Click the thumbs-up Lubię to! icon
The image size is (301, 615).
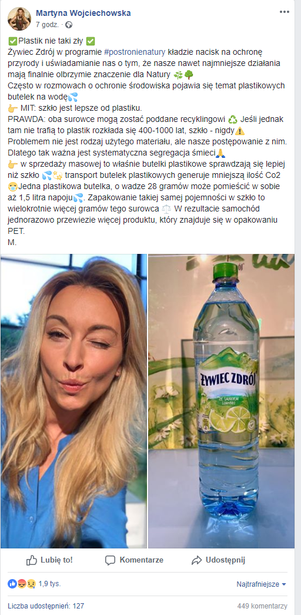click(x=32, y=560)
